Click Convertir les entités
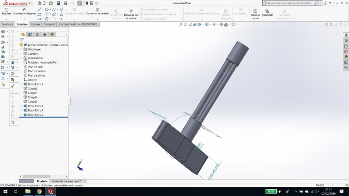The height and width of the screenshot is (196, 349). pyautogui.click(x=97, y=11)
